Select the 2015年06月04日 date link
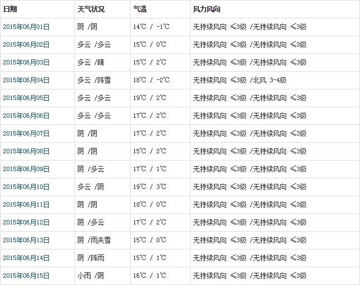Screen dimensions: 360x285 (26, 80)
